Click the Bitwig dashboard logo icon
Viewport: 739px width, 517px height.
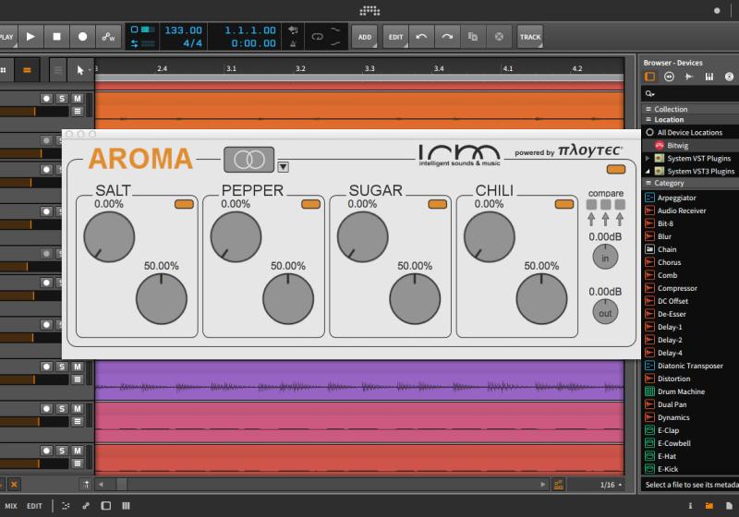(369, 11)
